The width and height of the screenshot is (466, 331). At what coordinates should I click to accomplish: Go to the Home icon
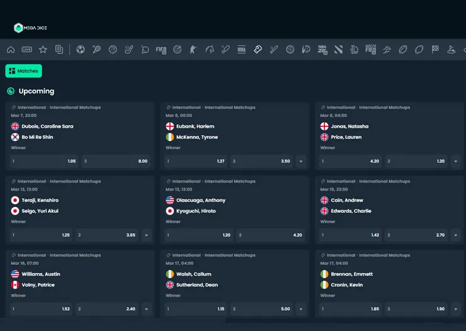(x=11, y=50)
